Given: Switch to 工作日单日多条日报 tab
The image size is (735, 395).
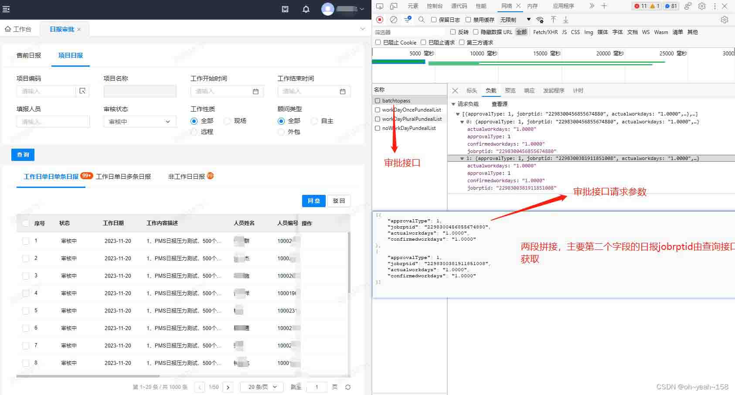Looking at the screenshot, I should click(123, 177).
